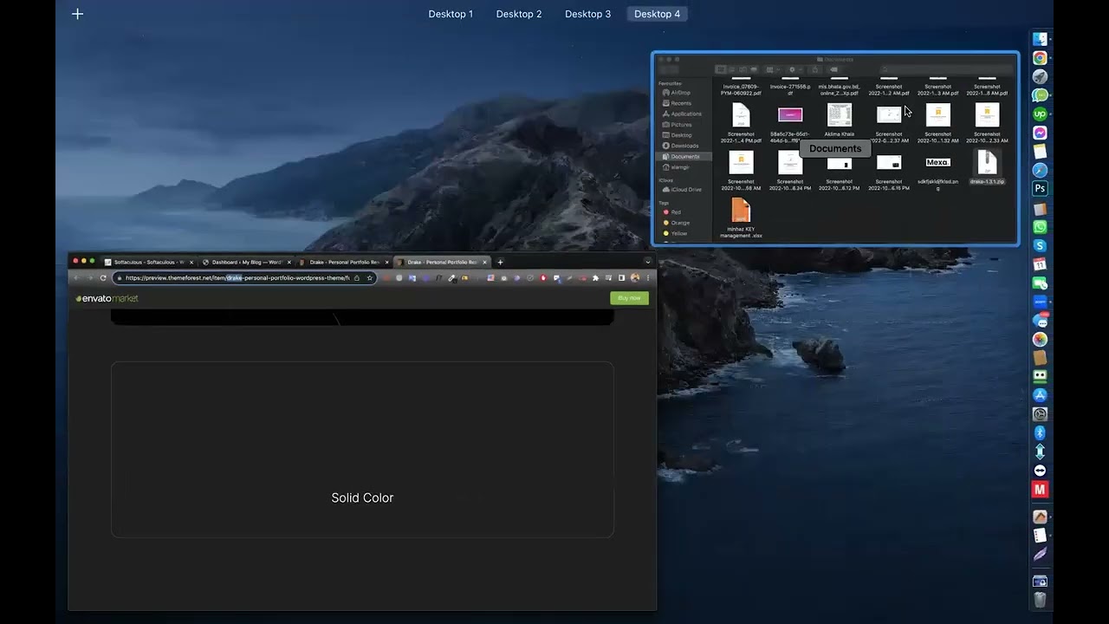
Task: Reload the page in Chrome
Action: [103, 278]
